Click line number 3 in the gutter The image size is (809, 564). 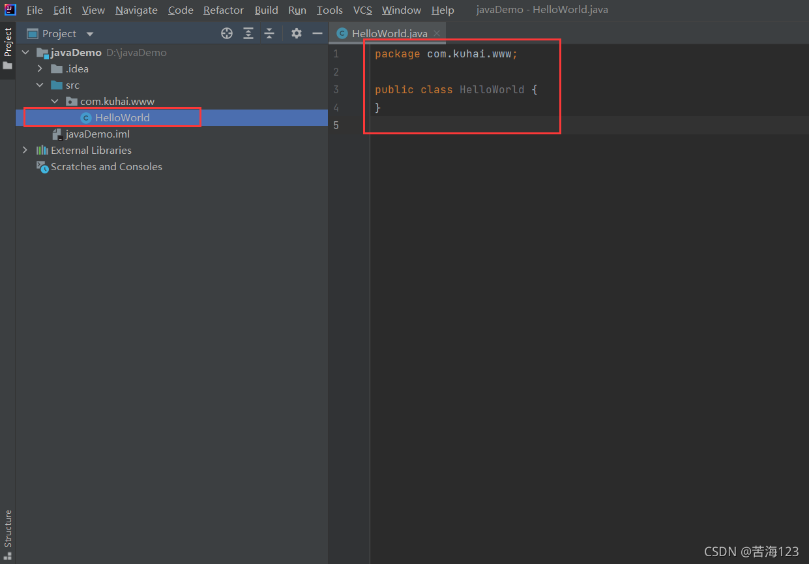336,90
